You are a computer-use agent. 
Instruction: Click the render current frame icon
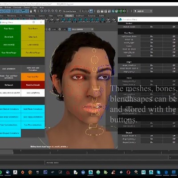pyautogui.click(x=102, y=11)
